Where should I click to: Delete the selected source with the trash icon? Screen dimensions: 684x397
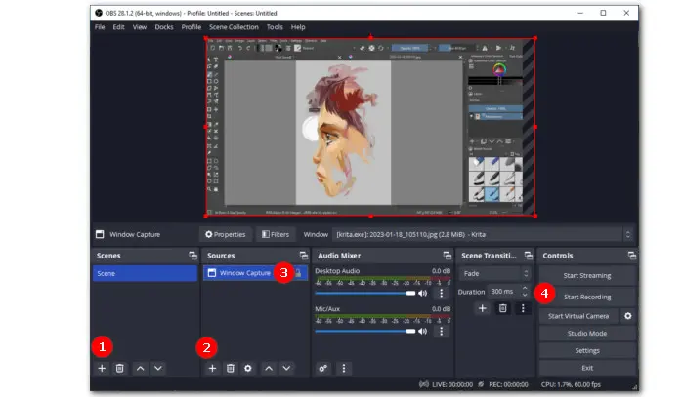(231, 369)
